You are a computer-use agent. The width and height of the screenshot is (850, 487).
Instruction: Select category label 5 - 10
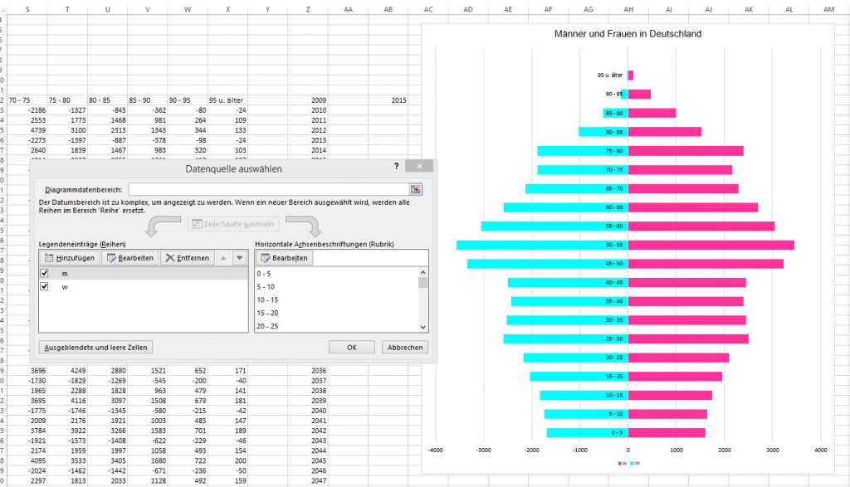pyautogui.click(x=266, y=286)
